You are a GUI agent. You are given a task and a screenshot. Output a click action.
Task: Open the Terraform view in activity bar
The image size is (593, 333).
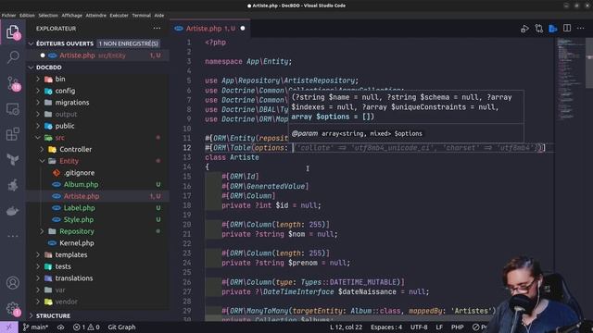coord(13,160)
